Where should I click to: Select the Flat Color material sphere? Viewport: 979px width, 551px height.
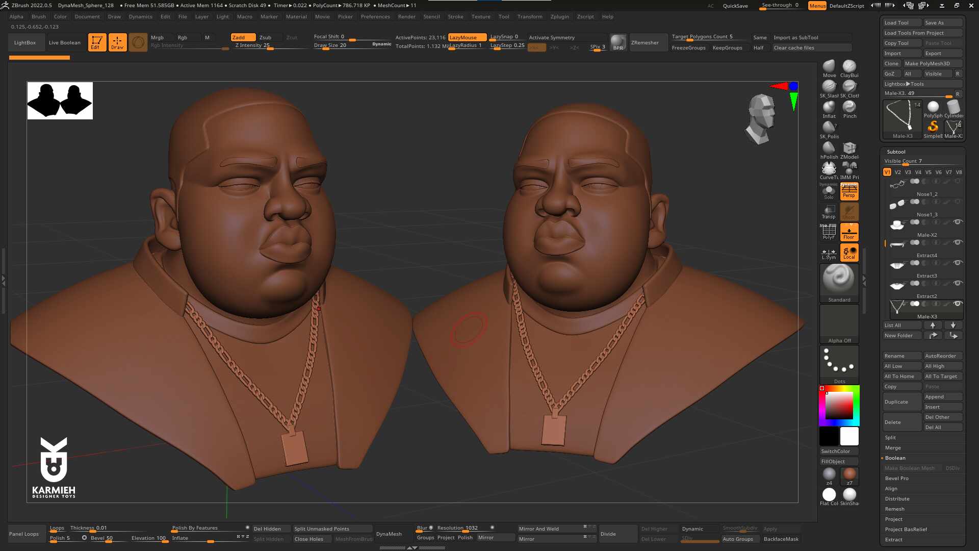tap(829, 496)
